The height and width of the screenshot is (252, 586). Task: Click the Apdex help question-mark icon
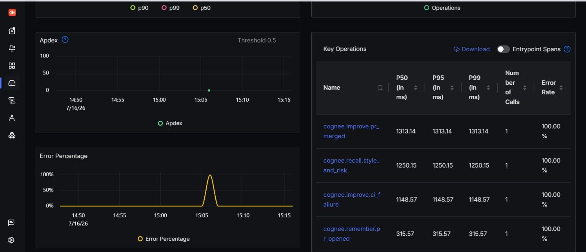(65, 40)
